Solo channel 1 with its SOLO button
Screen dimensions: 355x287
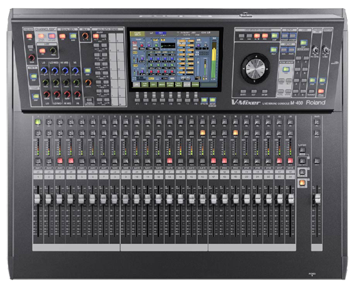tap(38, 133)
